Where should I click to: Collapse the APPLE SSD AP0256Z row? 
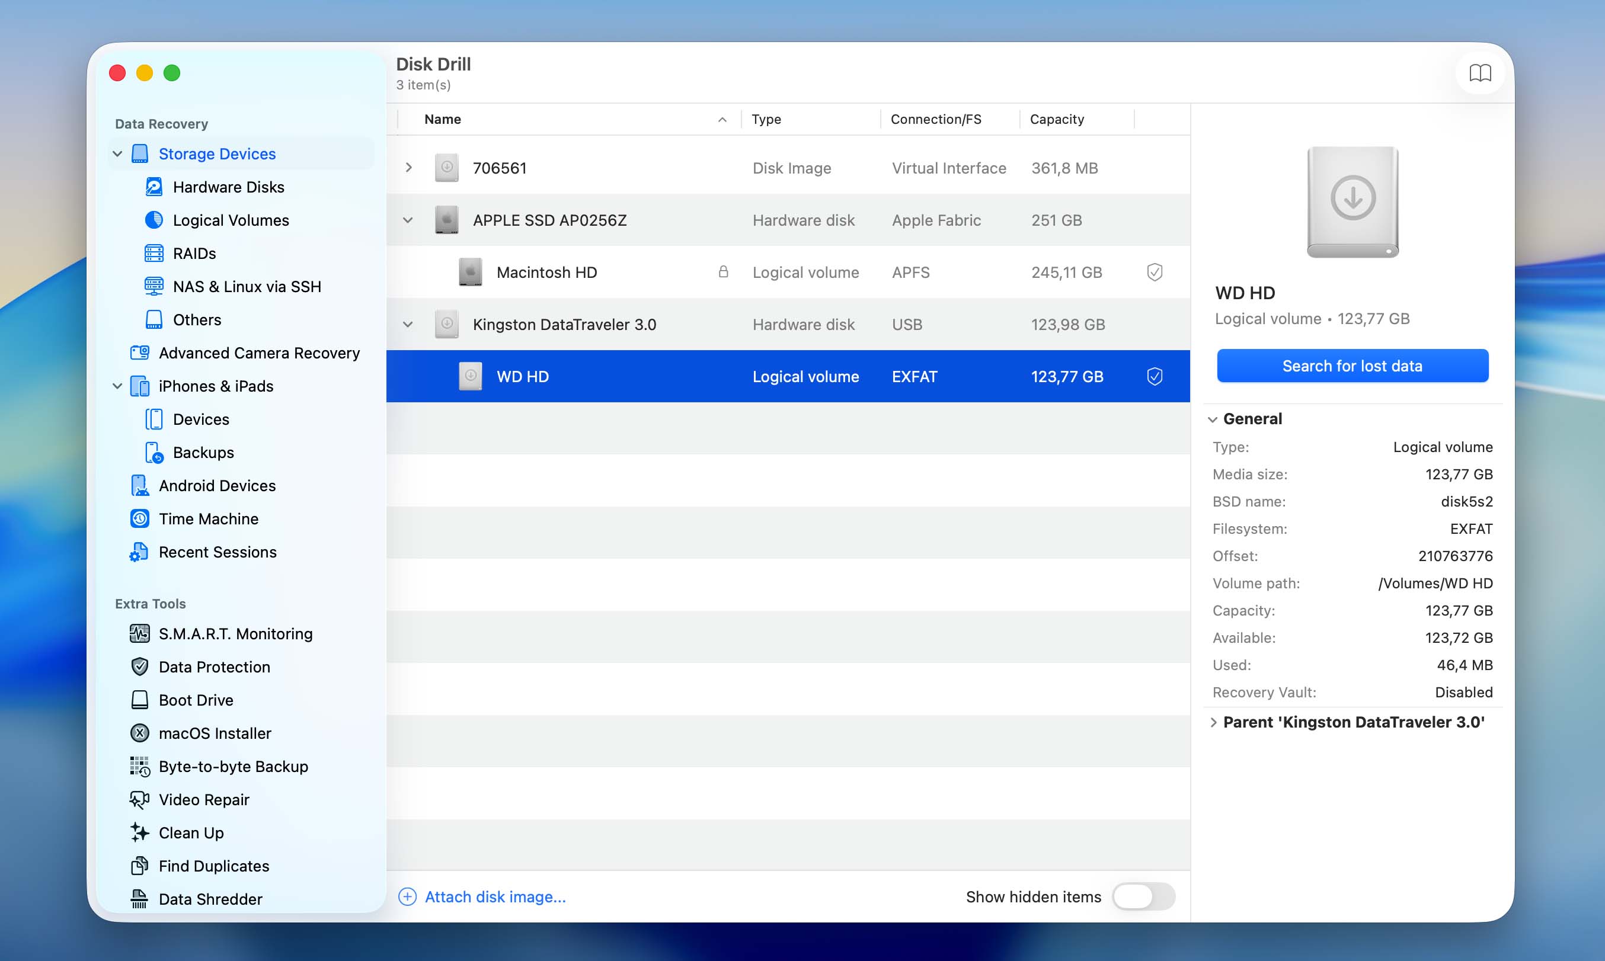[x=407, y=220]
